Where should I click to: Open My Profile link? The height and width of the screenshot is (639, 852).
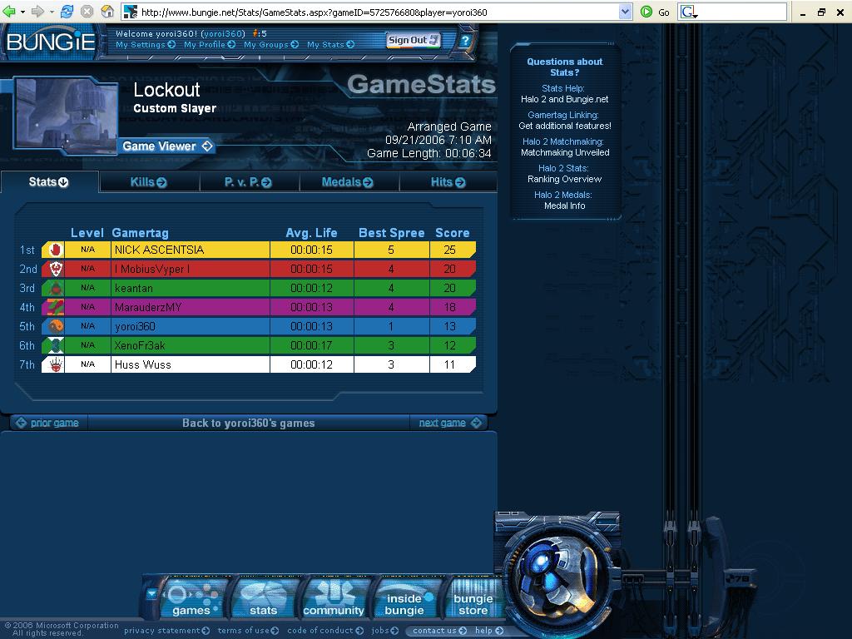[x=210, y=45]
